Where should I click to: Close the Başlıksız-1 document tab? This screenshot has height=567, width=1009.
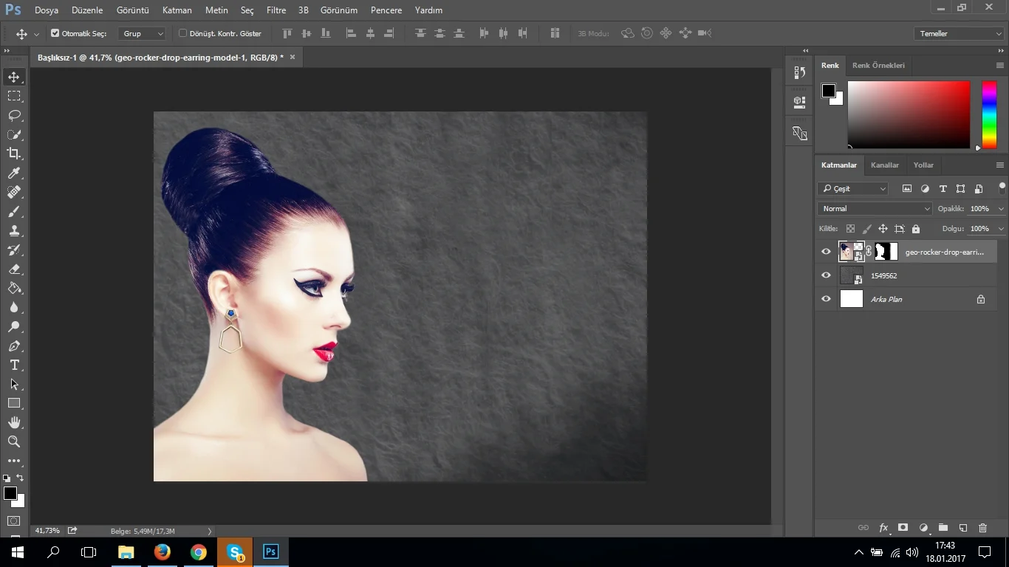[x=293, y=57]
